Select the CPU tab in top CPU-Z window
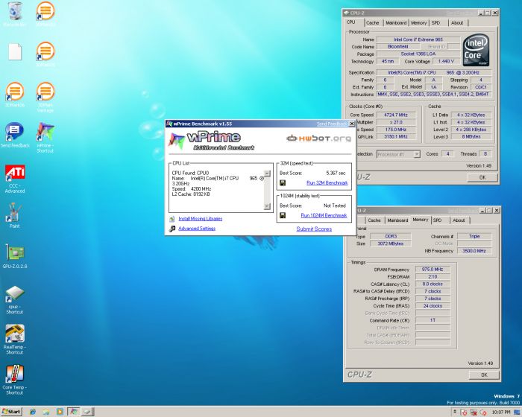This screenshot has height=417, width=522. [351, 22]
